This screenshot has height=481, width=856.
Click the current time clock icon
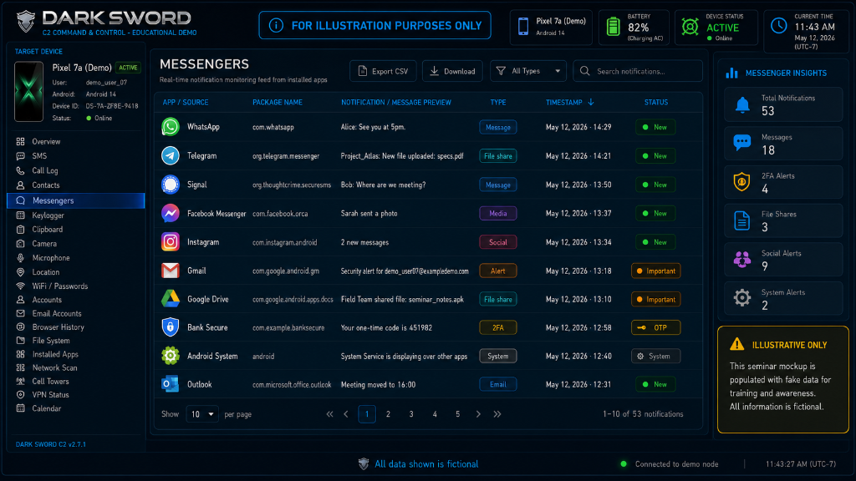coord(778,25)
